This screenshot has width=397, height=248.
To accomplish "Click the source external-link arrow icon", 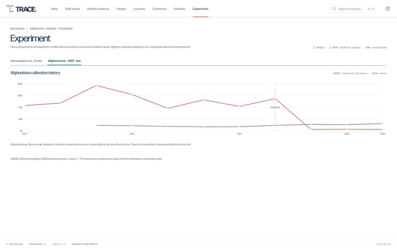I will (78, 159).
